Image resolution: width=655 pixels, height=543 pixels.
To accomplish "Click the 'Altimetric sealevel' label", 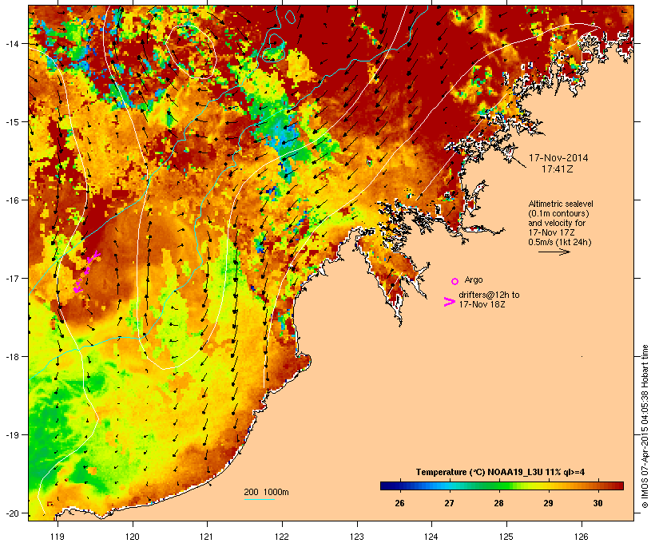I will (561, 204).
